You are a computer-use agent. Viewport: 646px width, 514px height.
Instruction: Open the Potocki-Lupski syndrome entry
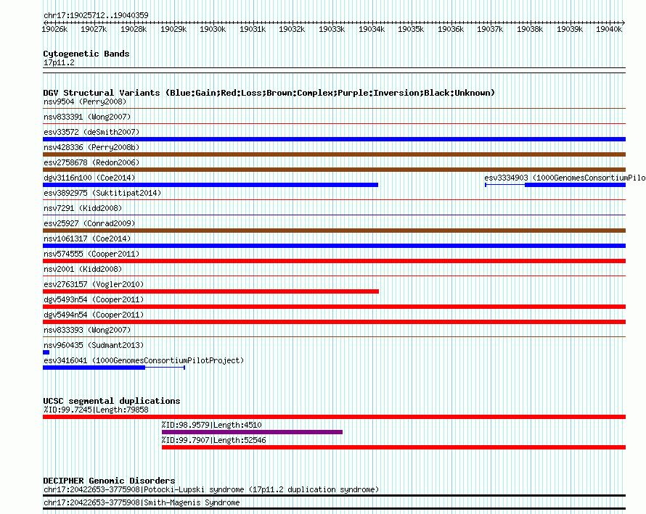tap(211, 490)
